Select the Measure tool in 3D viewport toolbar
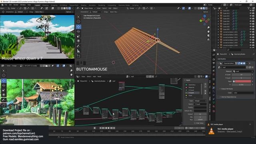This screenshot has height=144, width=256. click(78, 51)
